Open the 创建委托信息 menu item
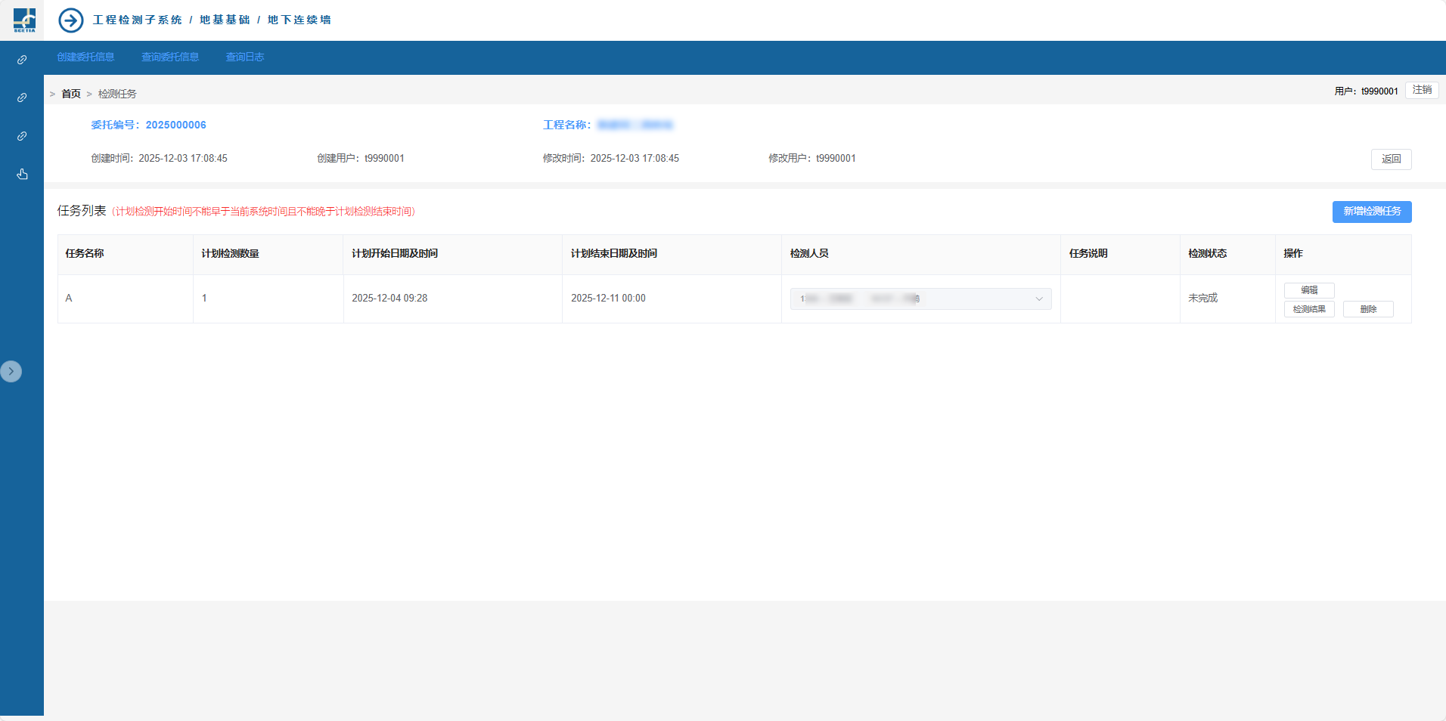 (x=85, y=57)
